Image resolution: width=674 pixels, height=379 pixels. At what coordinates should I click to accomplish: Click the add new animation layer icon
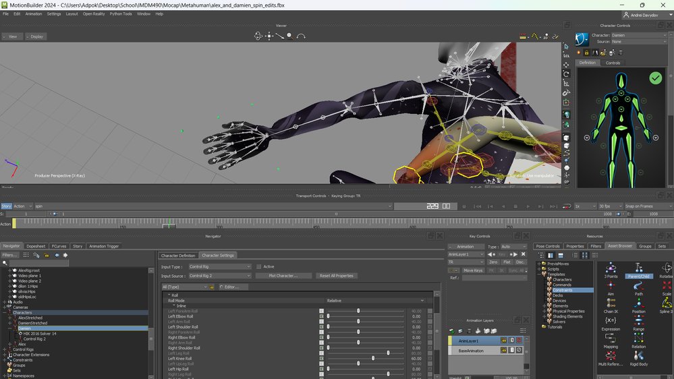[x=452, y=331]
